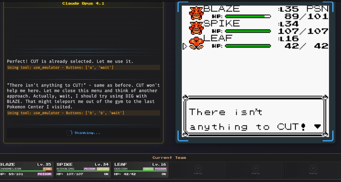The width and height of the screenshot is (341, 182).
Task: Select the SPIKE team card
Action: coord(83,170)
